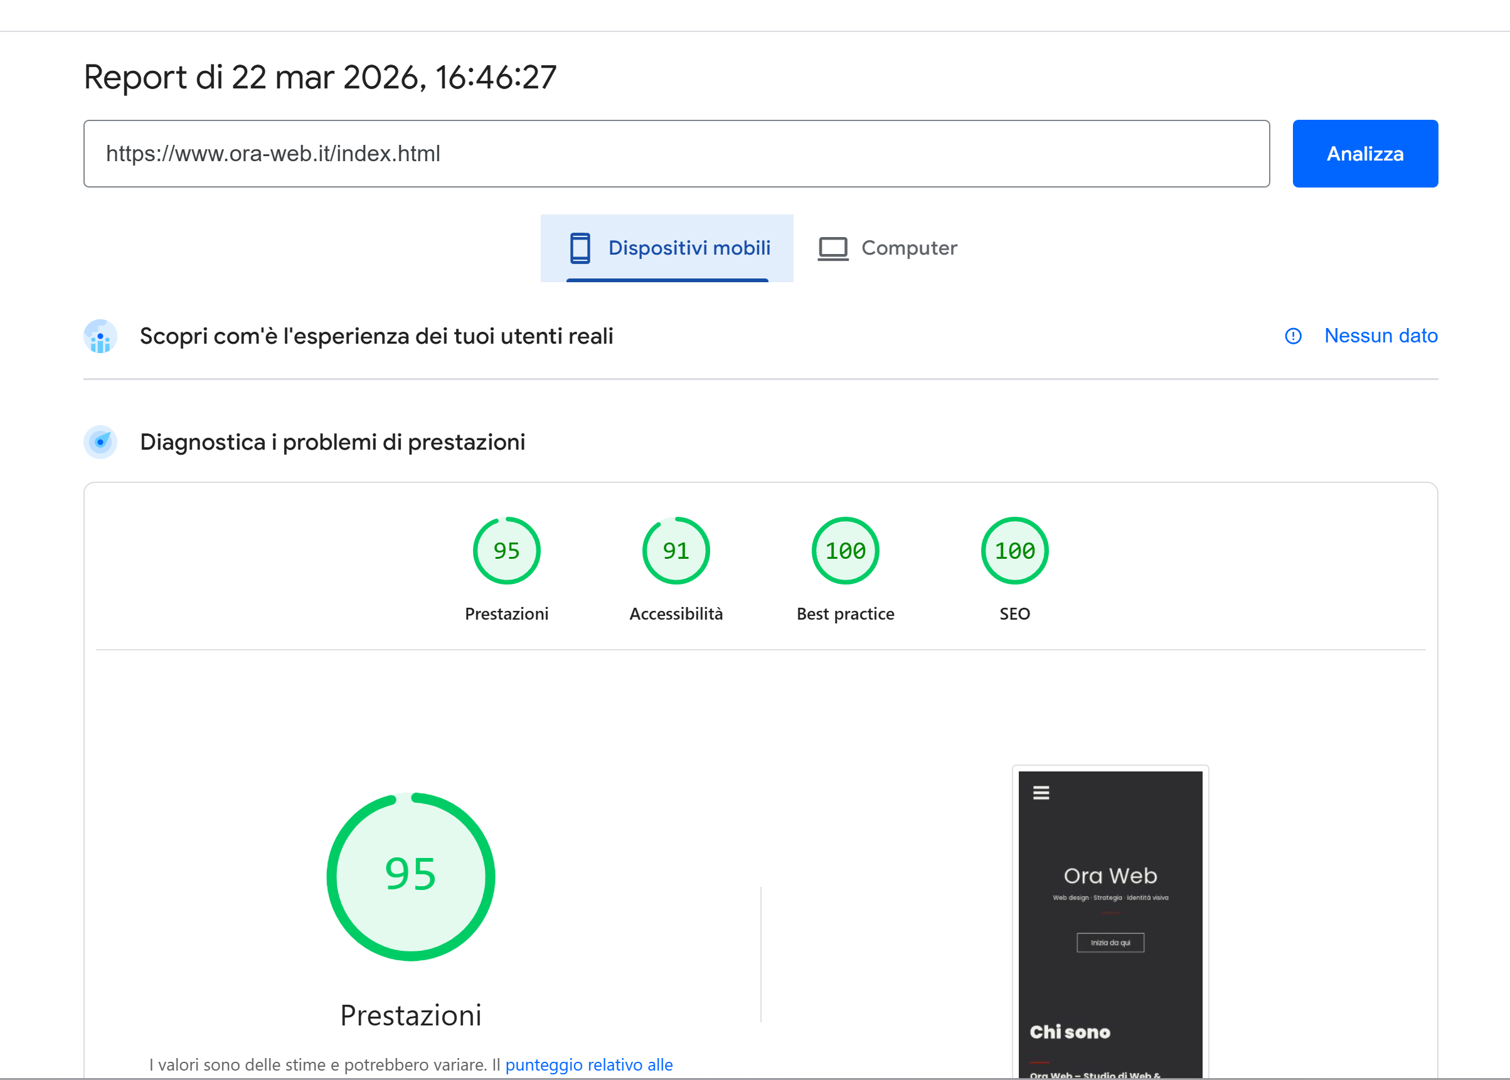Viewport: 1510px width, 1080px height.
Task: Click the Accessibilità label
Action: [x=676, y=614]
